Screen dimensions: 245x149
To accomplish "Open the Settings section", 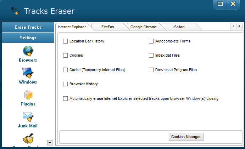I will pyautogui.click(x=28, y=38).
